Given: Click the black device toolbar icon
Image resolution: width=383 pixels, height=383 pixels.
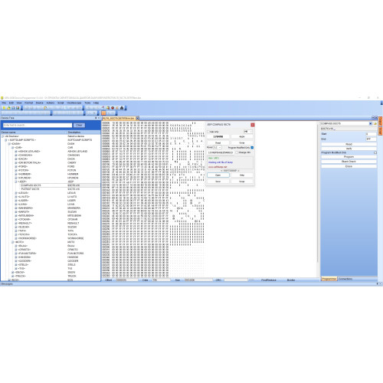Looking at the screenshot, I should click(x=122, y=108).
